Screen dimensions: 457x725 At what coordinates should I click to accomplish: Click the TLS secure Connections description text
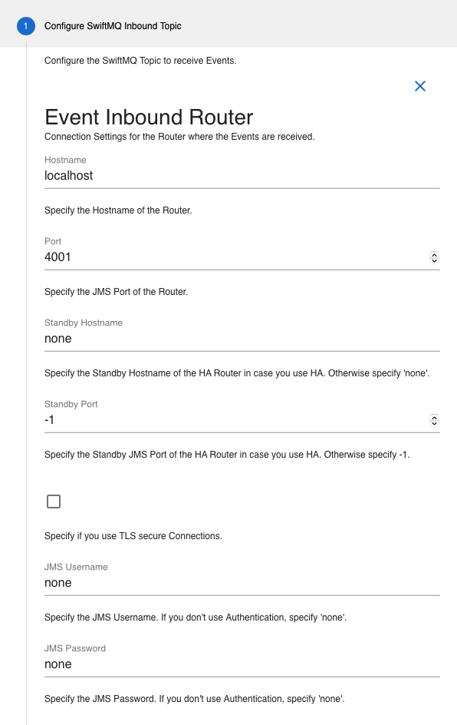click(x=133, y=536)
